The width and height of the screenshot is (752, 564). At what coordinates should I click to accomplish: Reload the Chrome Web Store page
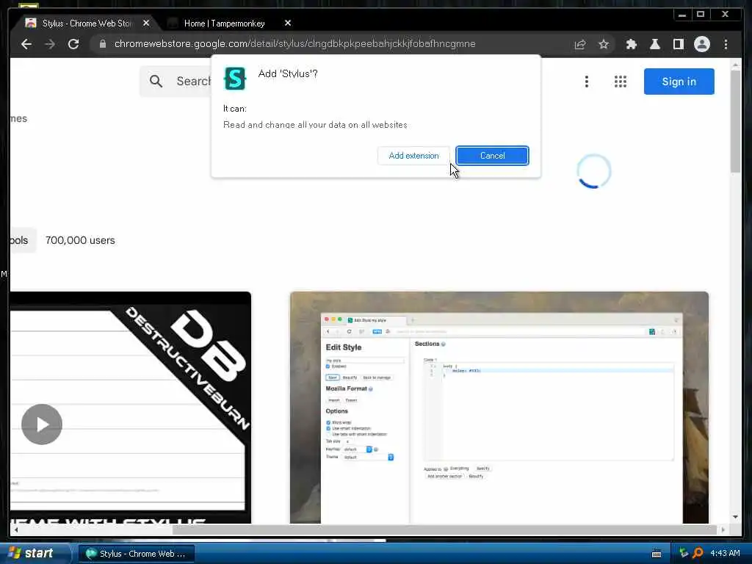[x=73, y=44]
